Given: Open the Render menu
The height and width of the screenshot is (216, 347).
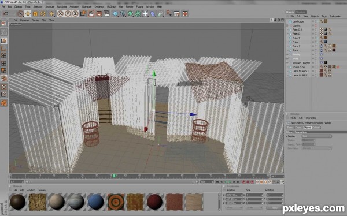Looking at the screenshot, I should [130, 6].
